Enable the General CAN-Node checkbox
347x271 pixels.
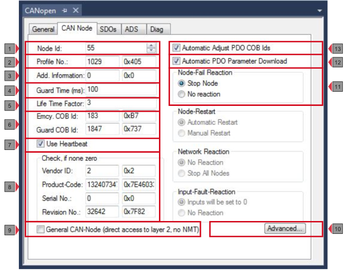click(41, 230)
